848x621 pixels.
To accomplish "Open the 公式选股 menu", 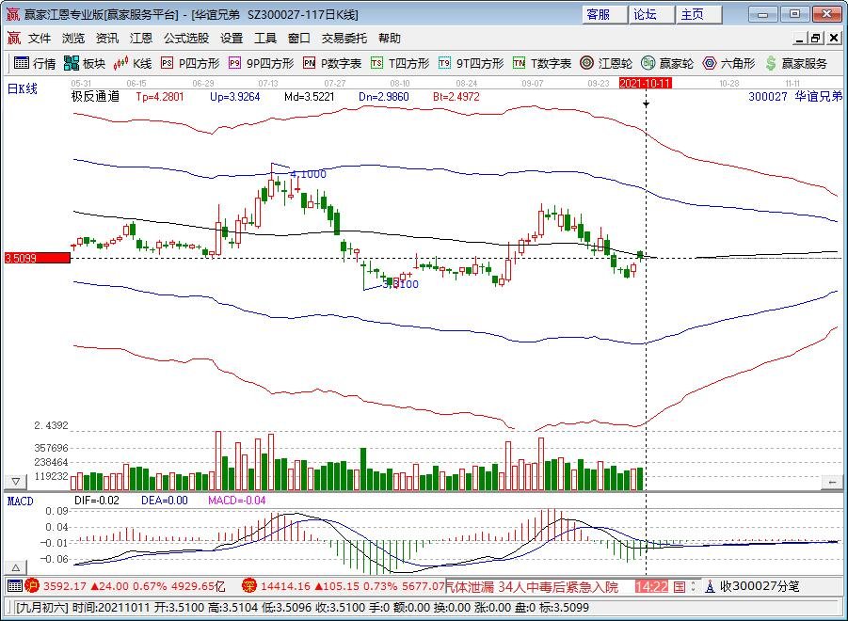I will point(186,39).
